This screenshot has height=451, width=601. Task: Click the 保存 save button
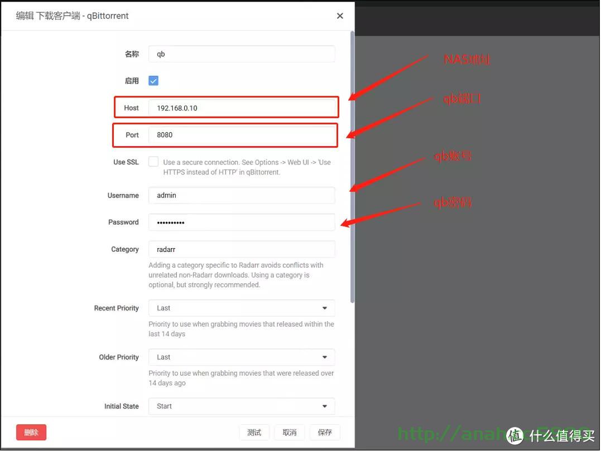(325, 432)
